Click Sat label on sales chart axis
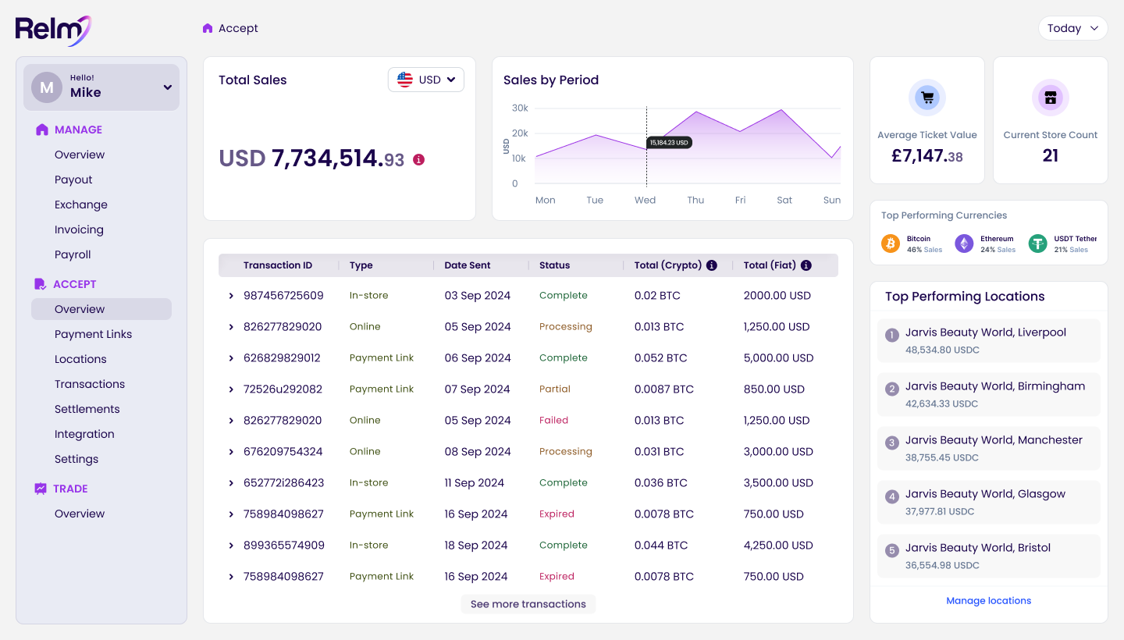 784,201
